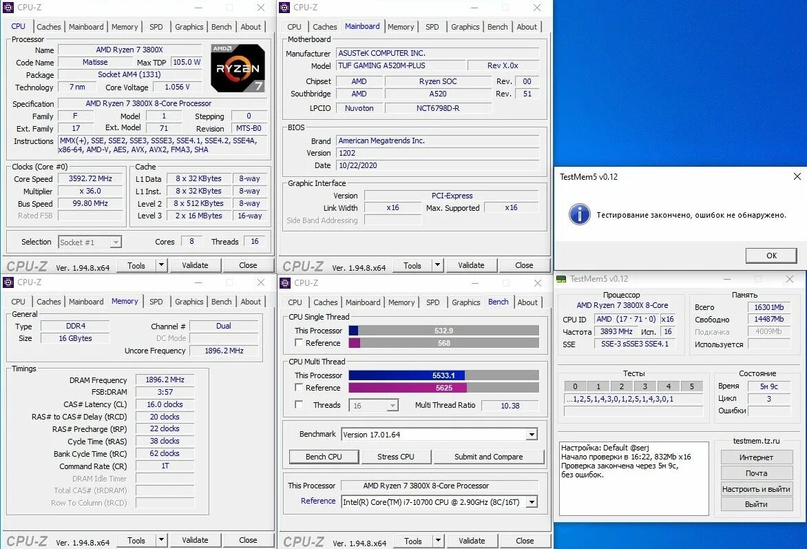This screenshot has width=807, height=549.
Task: Click the CAS# Latency value 16.0 clocks
Action: [165, 405]
